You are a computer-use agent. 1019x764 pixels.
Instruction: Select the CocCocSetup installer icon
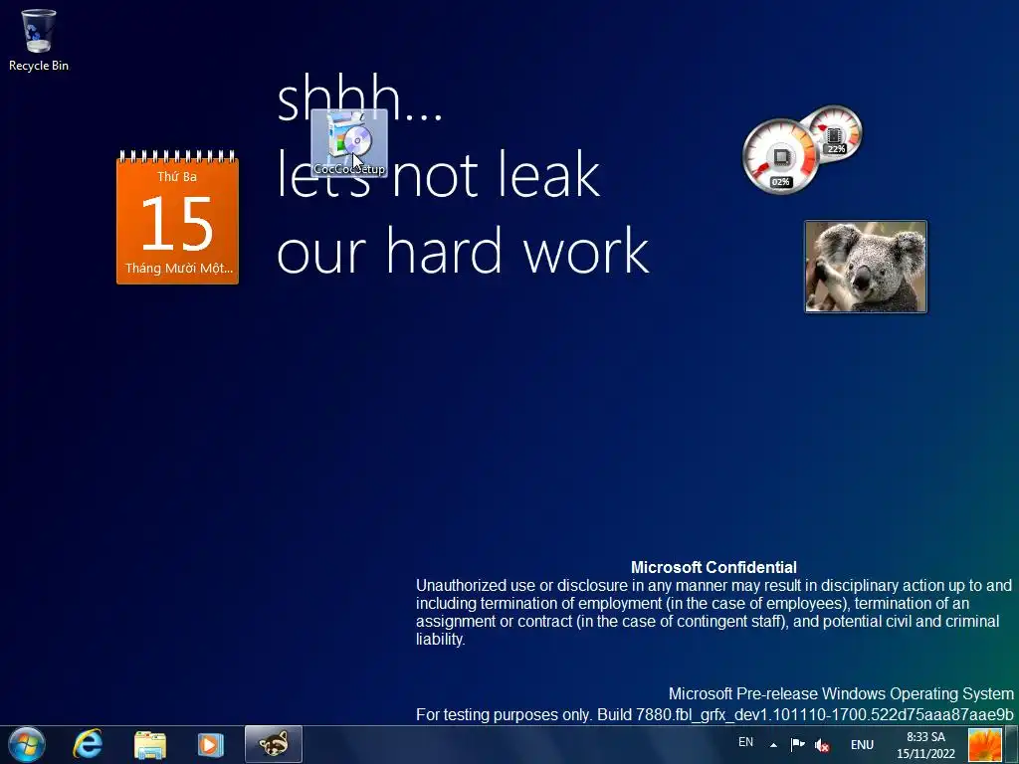tap(349, 143)
